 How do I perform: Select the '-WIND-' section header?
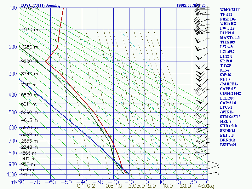click(226, 112)
